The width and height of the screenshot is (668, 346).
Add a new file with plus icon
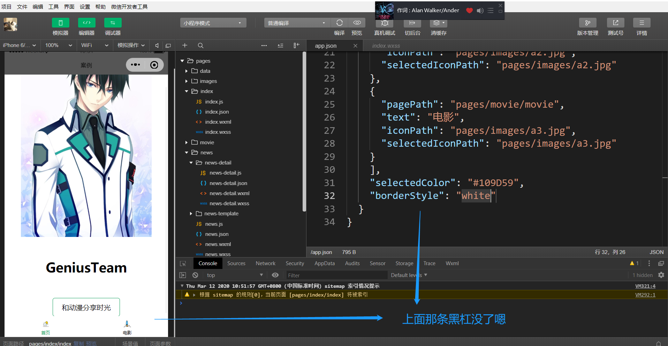point(185,45)
